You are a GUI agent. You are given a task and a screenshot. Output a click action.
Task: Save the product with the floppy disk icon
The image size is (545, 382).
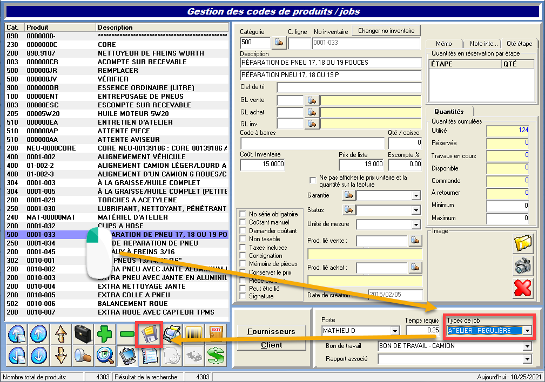coord(150,335)
